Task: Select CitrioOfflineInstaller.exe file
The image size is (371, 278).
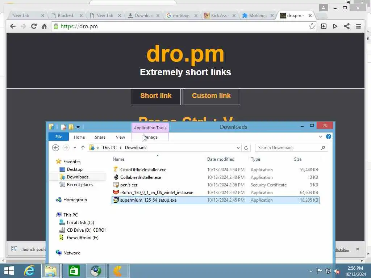Action: click(215, 170)
